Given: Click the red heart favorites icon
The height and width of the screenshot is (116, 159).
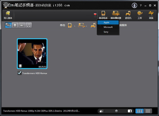Looking at the screenshot, I should click(x=95, y=14).
